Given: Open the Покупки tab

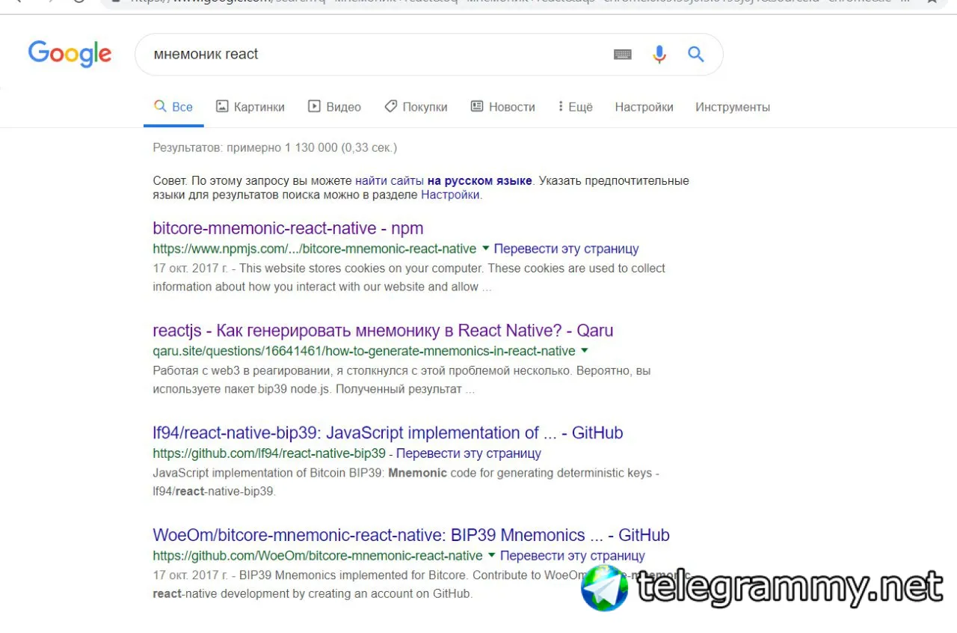Looking at the screenshot, I should [416, 107].
